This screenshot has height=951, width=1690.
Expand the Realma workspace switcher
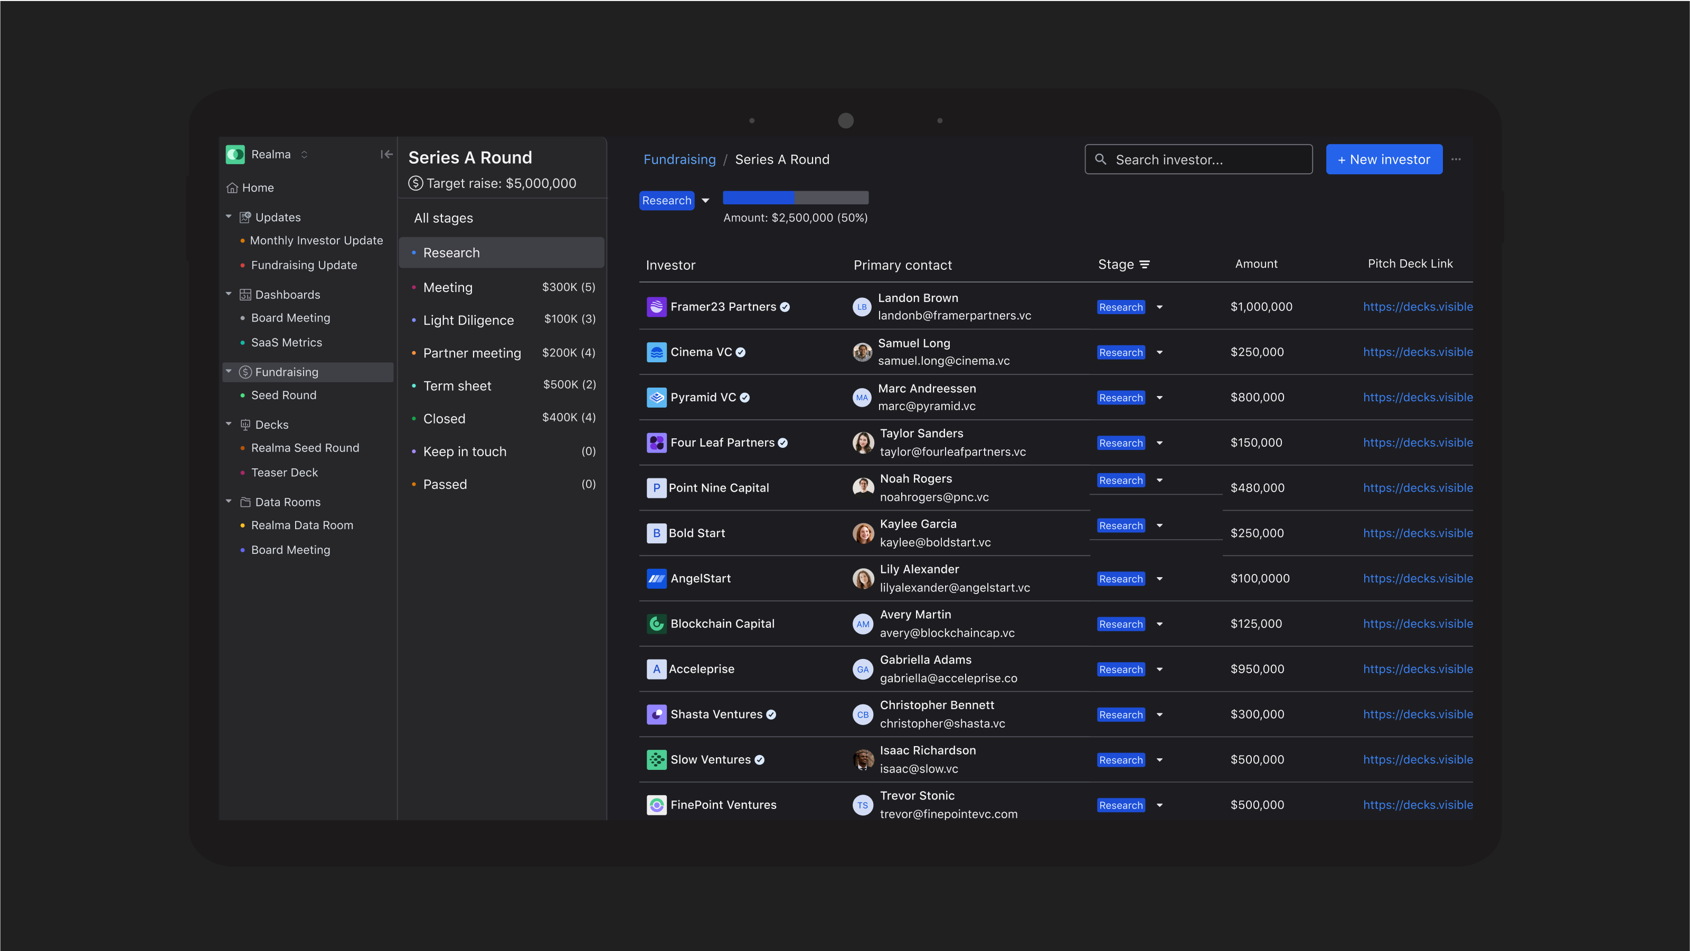point(305,154)
